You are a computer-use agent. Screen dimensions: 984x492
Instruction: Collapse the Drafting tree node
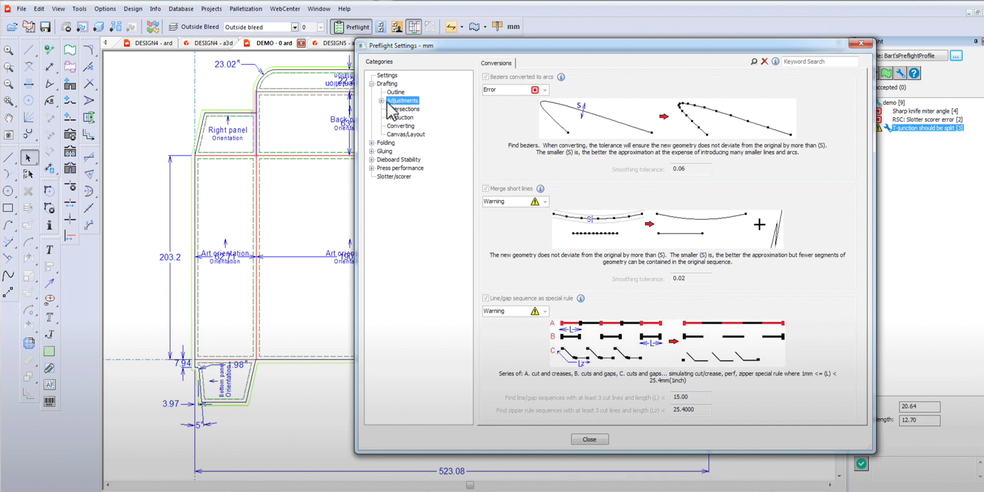pyautogui.click(x=372, y=84)
